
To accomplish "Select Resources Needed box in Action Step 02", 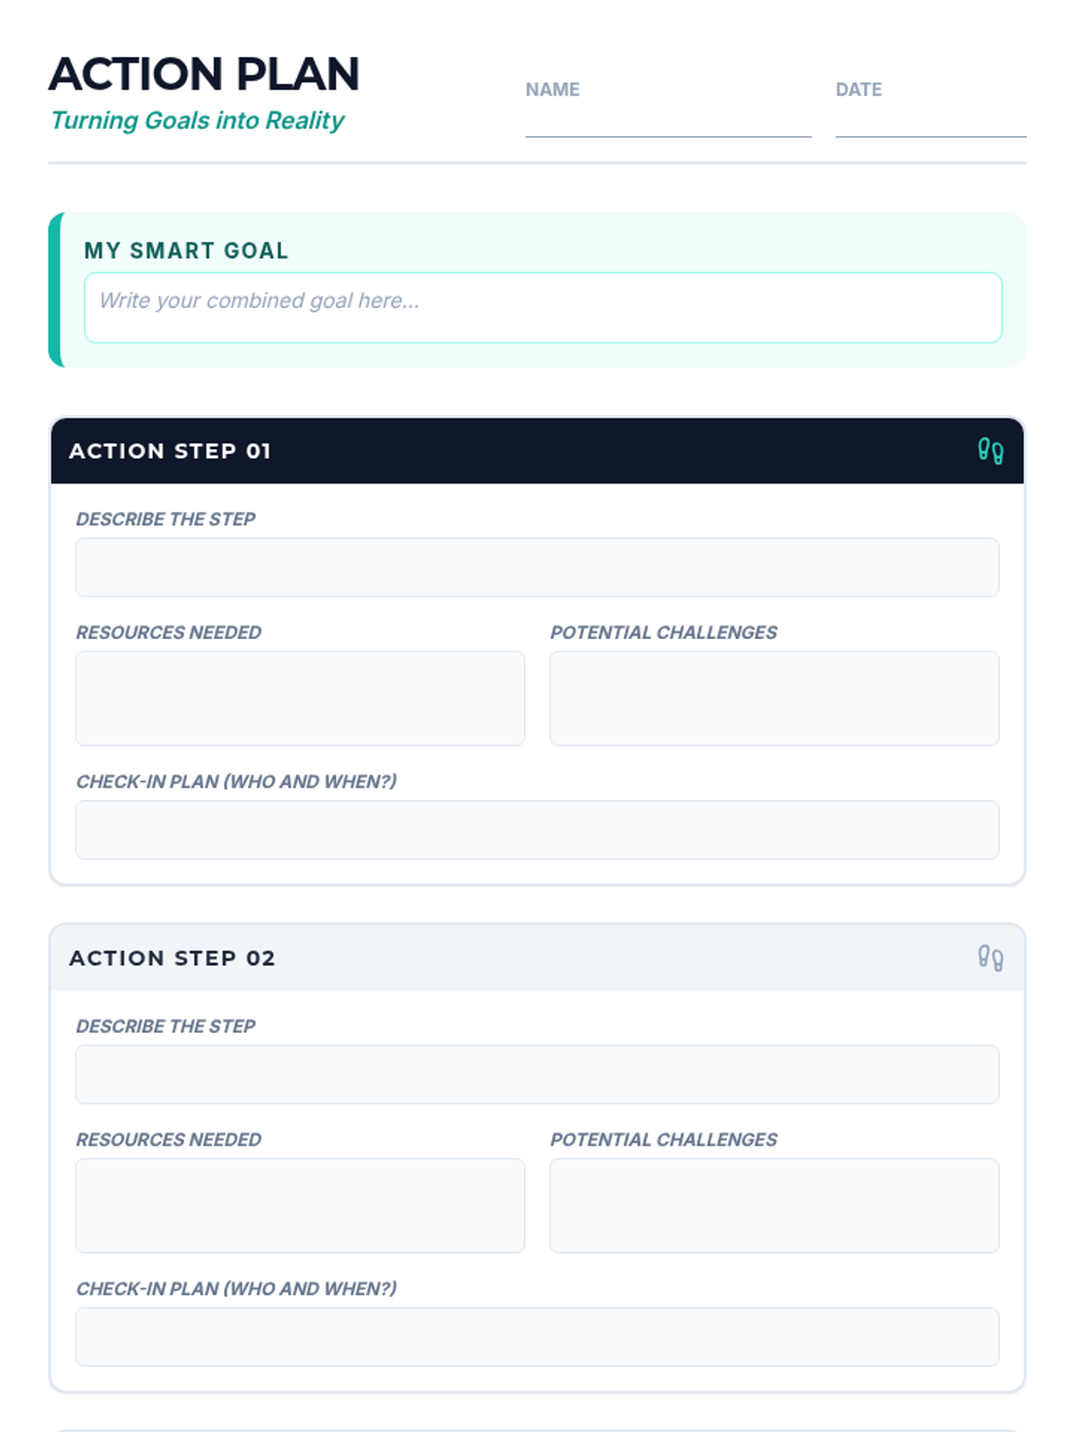I will point(300,1206).
